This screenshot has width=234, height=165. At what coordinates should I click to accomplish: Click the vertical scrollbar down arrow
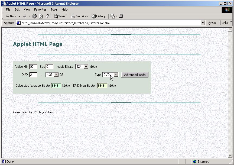click(x=230, y=156)
